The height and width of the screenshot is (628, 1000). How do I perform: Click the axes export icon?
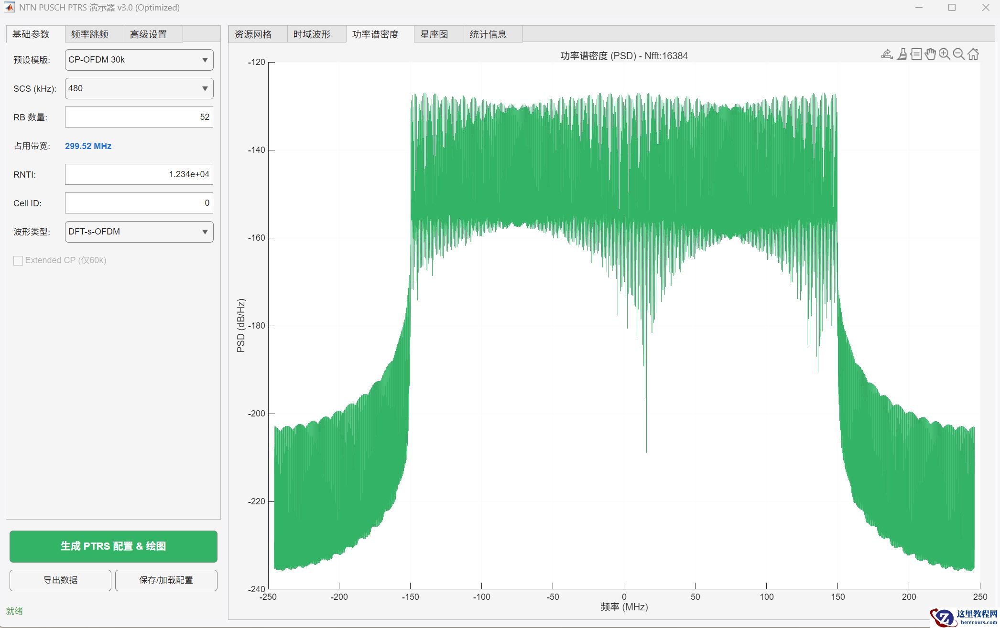887,54
